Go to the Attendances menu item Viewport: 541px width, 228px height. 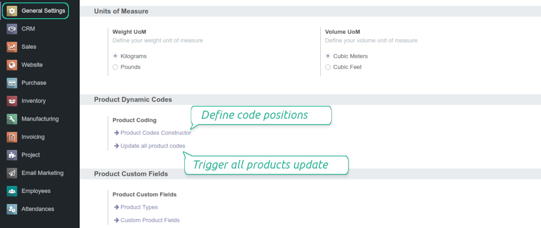click(x=37, y=209)
